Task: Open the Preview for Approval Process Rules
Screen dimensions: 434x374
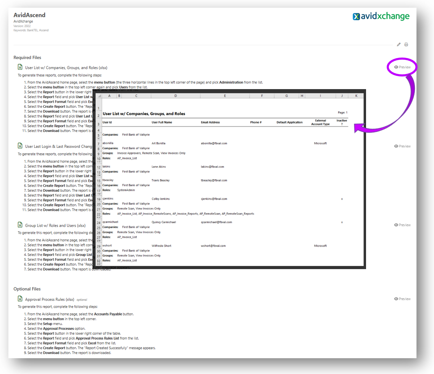Action: pos(402,299)
